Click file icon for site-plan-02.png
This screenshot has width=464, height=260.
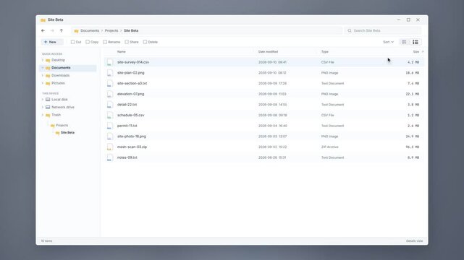(110, 73)
